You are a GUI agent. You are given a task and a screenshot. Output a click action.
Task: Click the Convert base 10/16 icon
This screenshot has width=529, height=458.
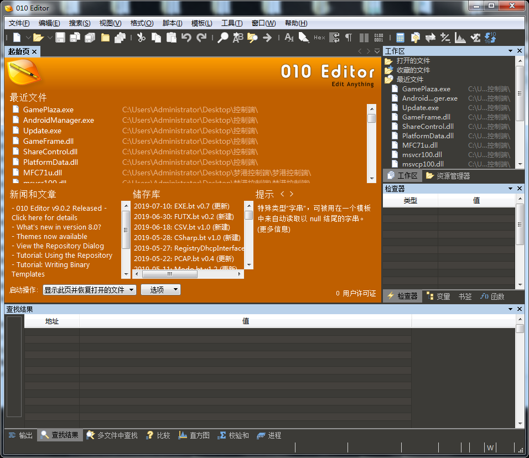pos(490,38)
